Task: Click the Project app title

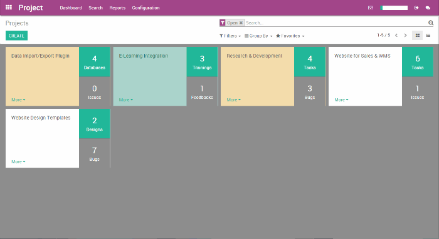Action: 31,8
